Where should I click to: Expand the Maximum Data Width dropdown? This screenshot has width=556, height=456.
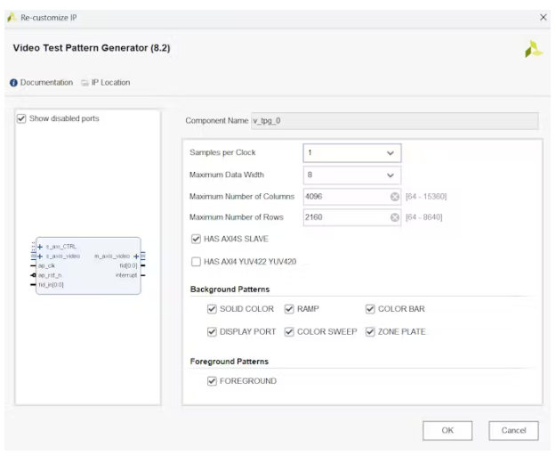point(389,175)
